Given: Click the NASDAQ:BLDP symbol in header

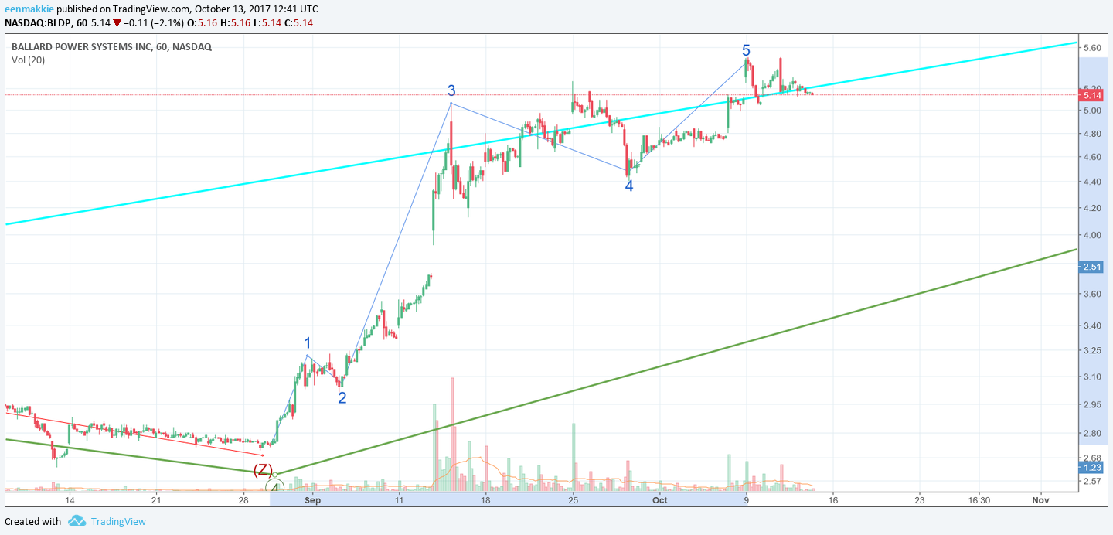Looking at the screenshot, I should pos(35,22).
